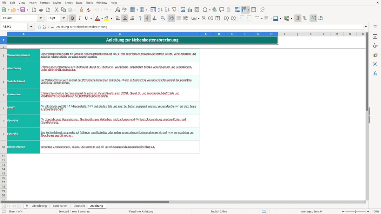Open the Styles menu
This screenshot has height=214, width=381.
[x=57, y=3]
